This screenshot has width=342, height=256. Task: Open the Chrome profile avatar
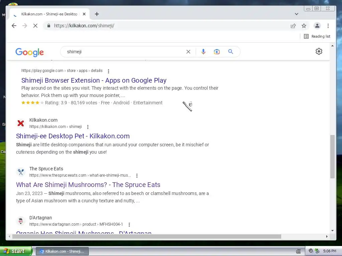pos(317,26)
